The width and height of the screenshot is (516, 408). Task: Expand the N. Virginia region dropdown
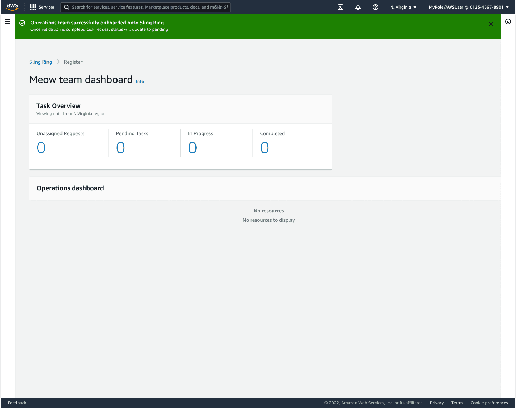(x=403, y=7)
